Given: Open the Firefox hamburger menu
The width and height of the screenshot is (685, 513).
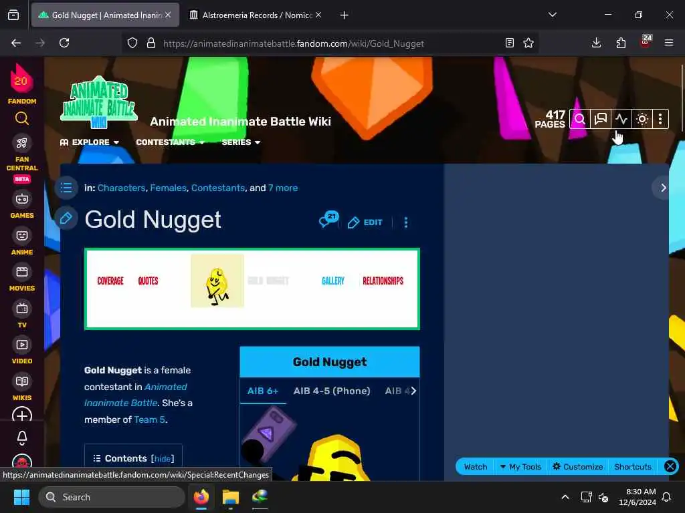Looking at the screenshot, I should [669, 43].
